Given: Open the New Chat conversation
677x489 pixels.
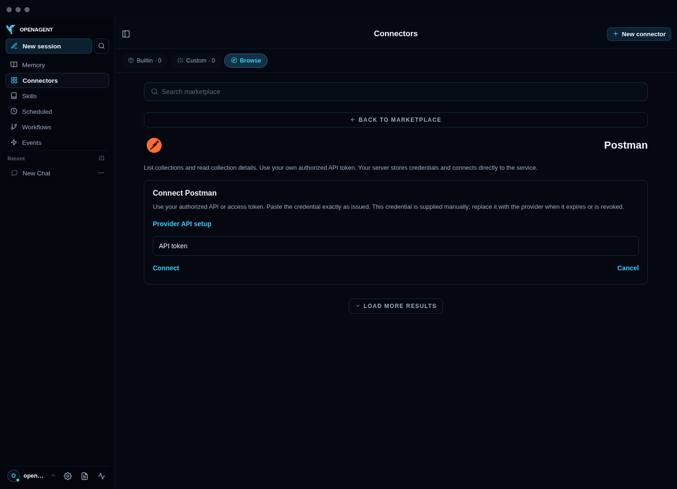Looking at the screenshot, I should coord(51,173).
